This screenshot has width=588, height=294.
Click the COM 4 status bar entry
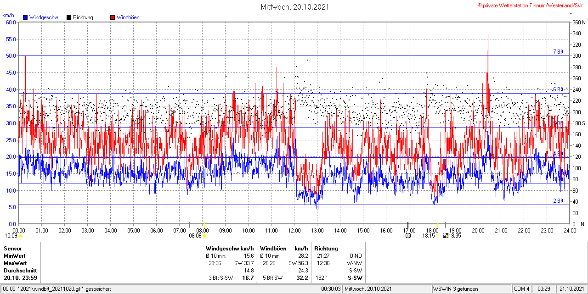(x=522, y=289)
